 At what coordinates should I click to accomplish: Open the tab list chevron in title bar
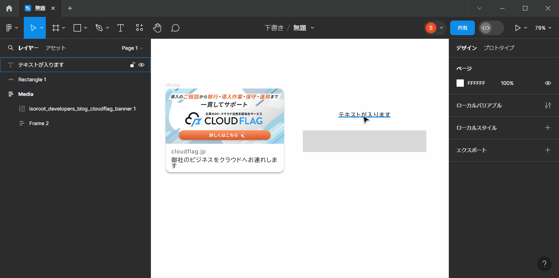479,8
